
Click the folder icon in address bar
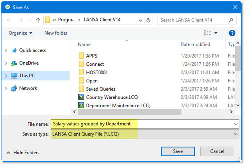pos(48,20)
